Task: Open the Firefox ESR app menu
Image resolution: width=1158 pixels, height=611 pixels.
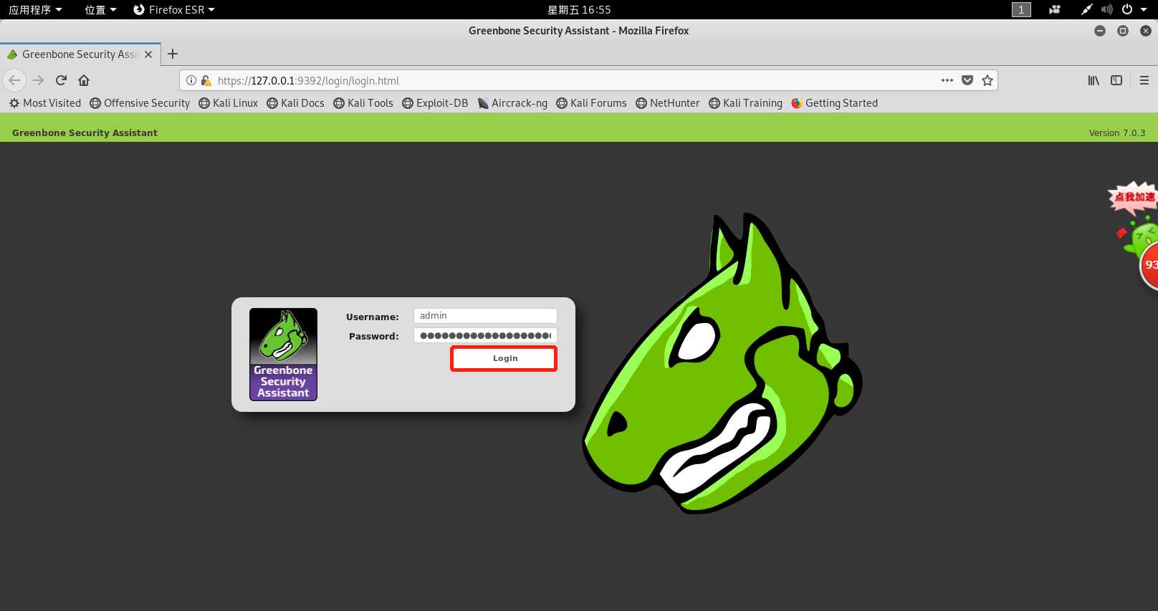Action: point(174,9)
